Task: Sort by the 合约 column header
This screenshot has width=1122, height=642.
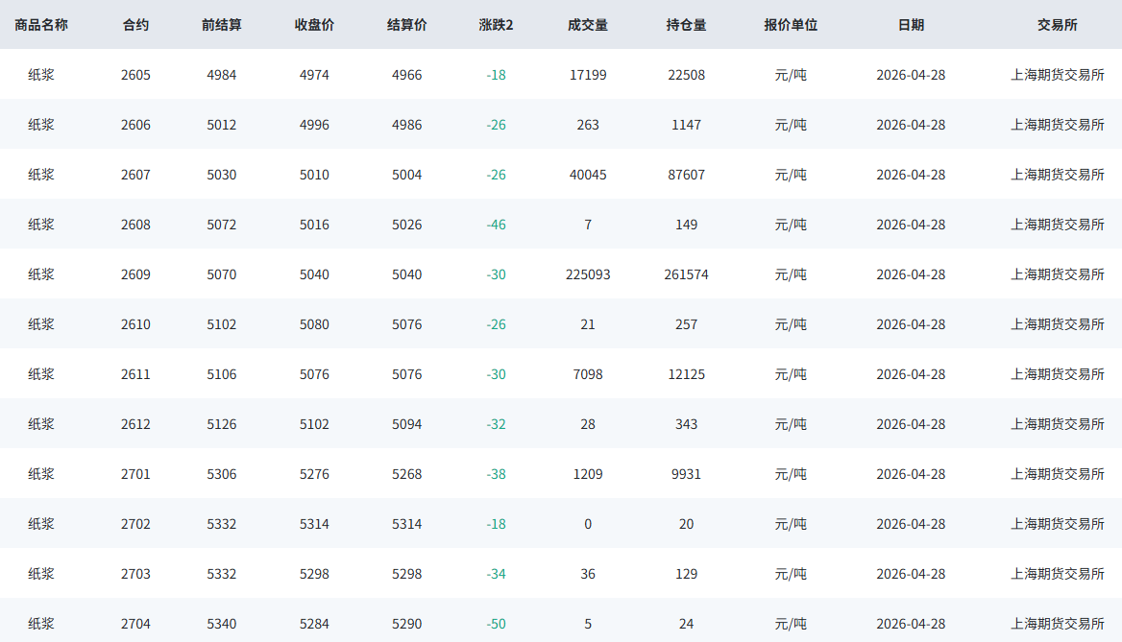Action: (135, 25)
